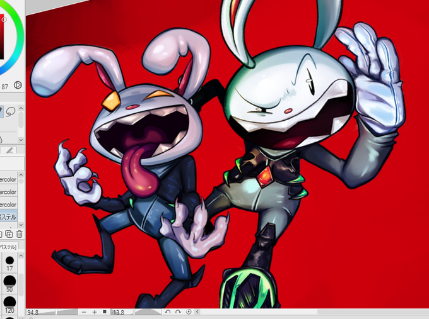The width and height of the screenshot is (429, 319).
Task: Click the canvas horizontal scrollbar thumb
Action: pyautogui.click(x=373, y=311)
